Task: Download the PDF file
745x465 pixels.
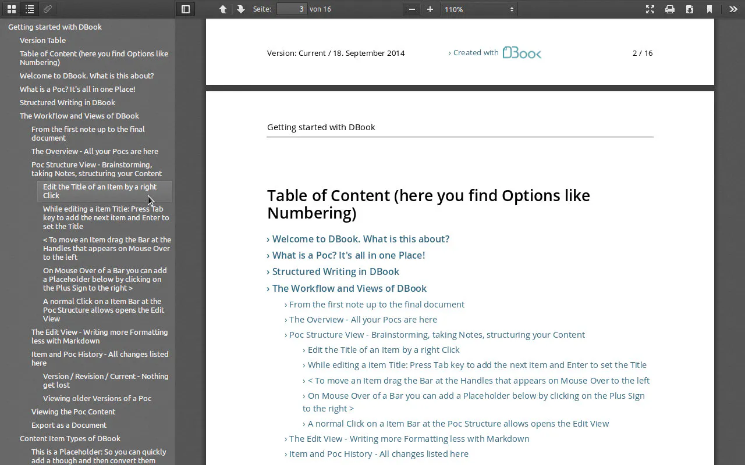Action: point(690,9)
